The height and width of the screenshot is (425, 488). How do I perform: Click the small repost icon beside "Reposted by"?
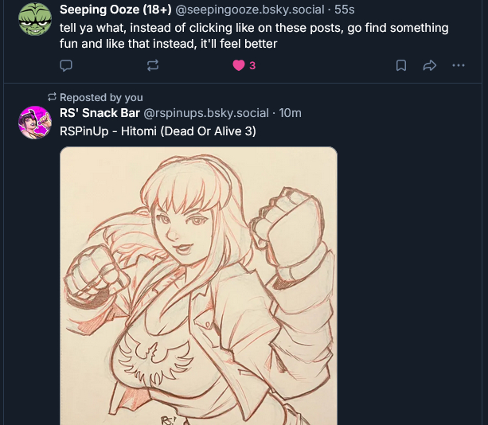53,97
